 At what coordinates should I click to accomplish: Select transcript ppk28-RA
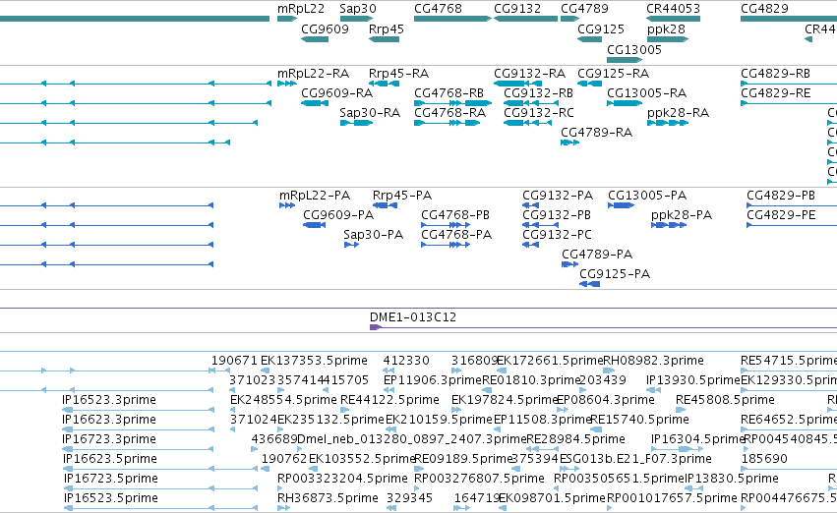coord(668,123)
